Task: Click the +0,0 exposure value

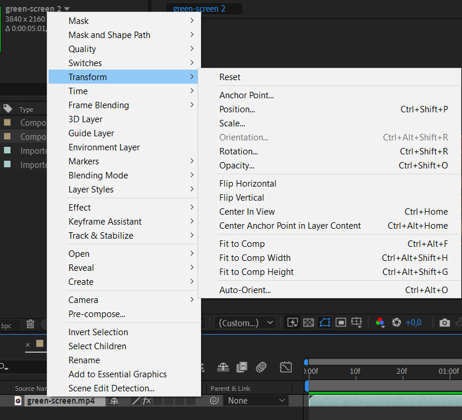Action: (413, 323)
